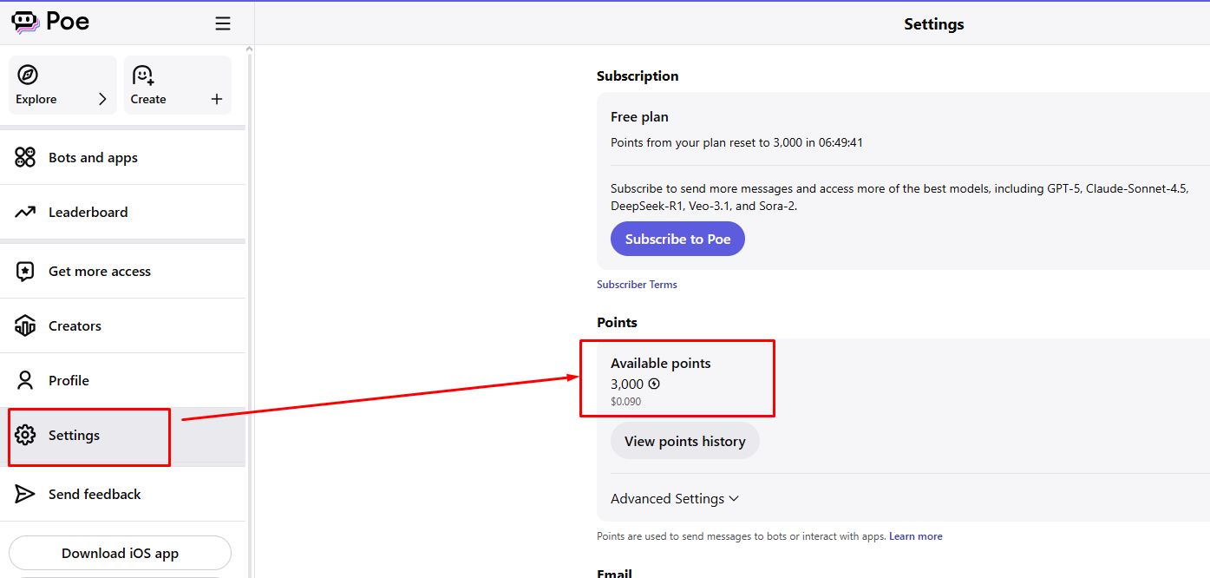Open the Subscriber Terms link

[x=637, y=285]
